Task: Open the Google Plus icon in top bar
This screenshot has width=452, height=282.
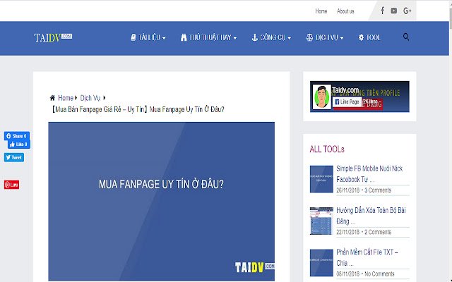Action: [407, 11]
